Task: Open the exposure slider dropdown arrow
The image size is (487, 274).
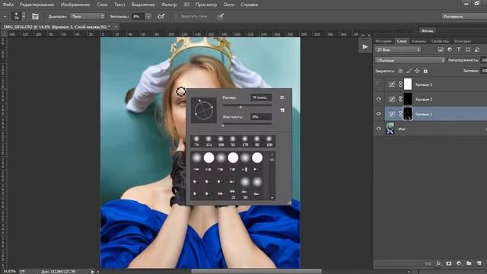Action: click(148, 17)
